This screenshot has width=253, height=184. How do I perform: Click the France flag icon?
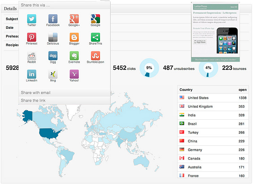click(x=182, y=175)
